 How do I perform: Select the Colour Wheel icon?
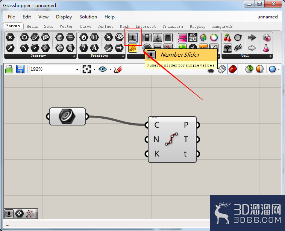pyautogui.click(x=214, y=38)
